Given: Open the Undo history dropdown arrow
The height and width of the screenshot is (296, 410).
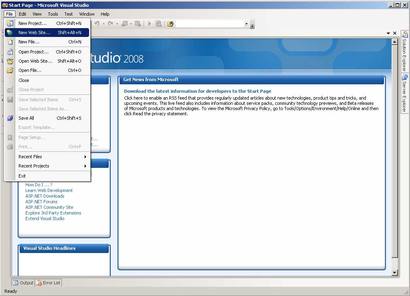Looking at the screenshot, I should tap(104, 24).
